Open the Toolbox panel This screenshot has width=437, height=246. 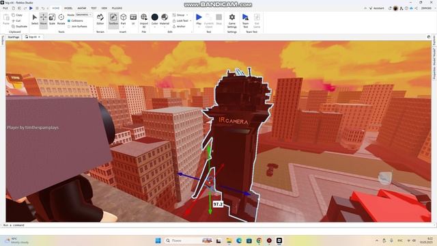[x=113, y=20]
